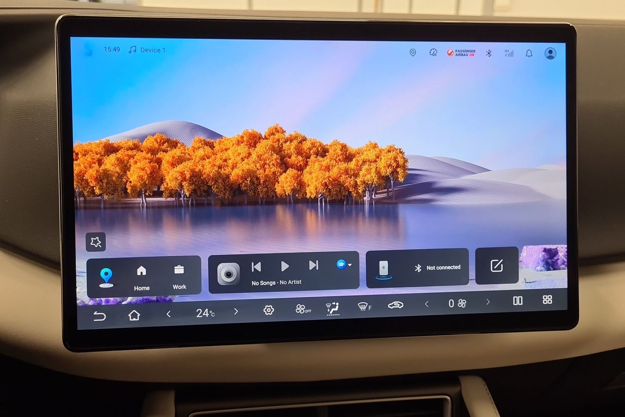Tap the edit widgets pencil icon
Viewport: 625px width, 417px height.
coord(497,266)
